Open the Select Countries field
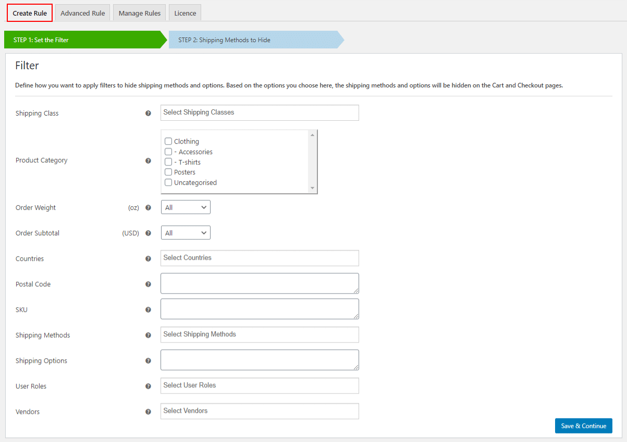 tap(260, 258)
